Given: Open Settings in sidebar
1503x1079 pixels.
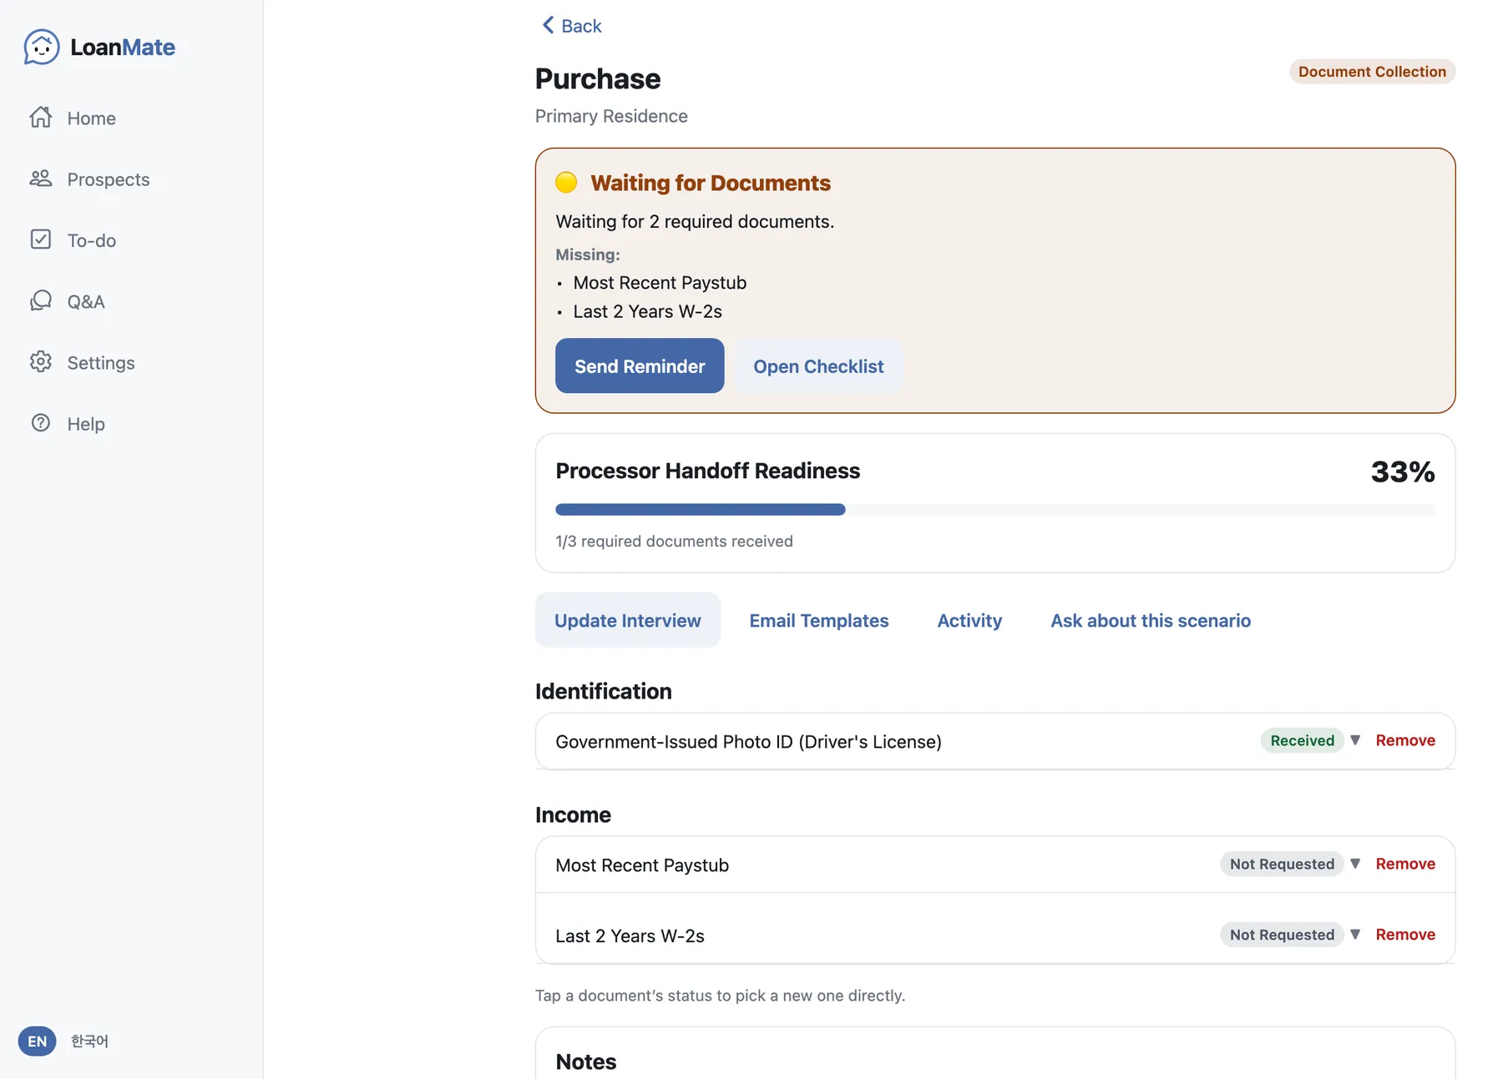Looking at the screenshot, I should pos(101,361).
